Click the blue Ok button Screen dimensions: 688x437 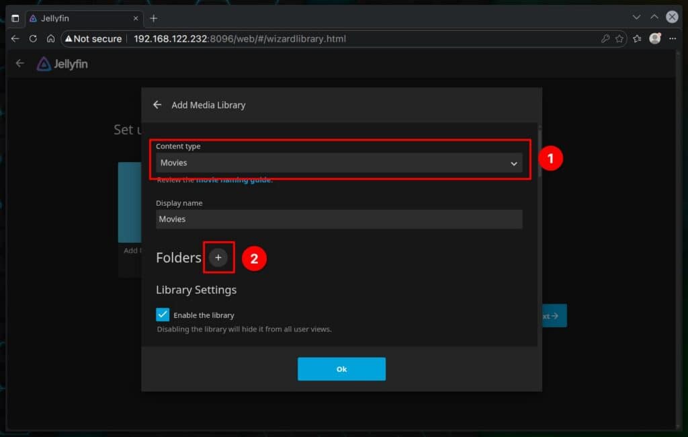point(341,369)
